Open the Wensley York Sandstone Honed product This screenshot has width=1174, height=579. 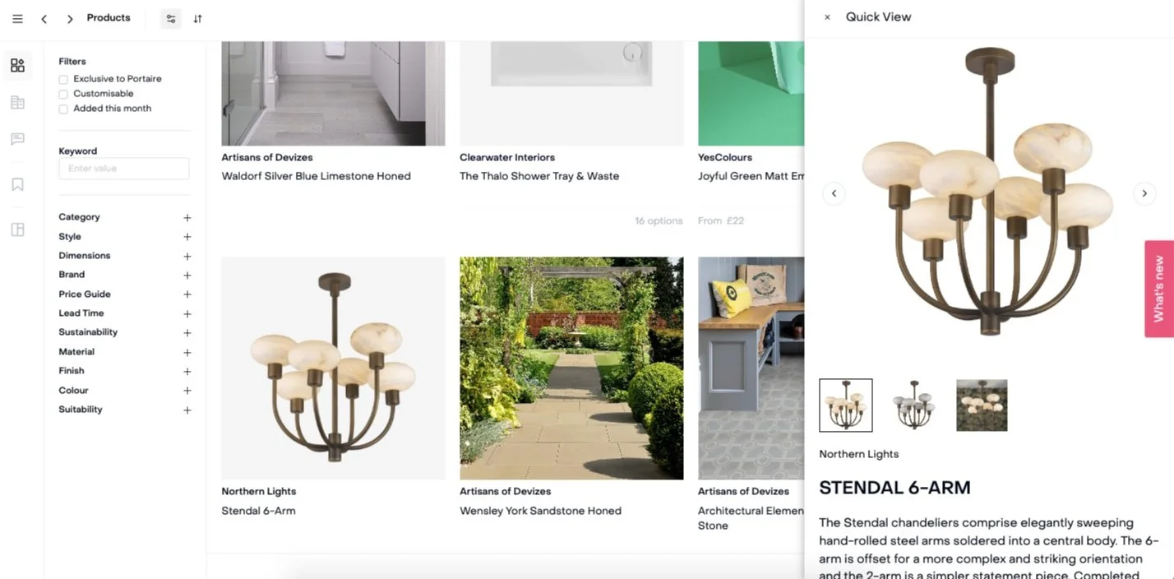coord(540,511)
